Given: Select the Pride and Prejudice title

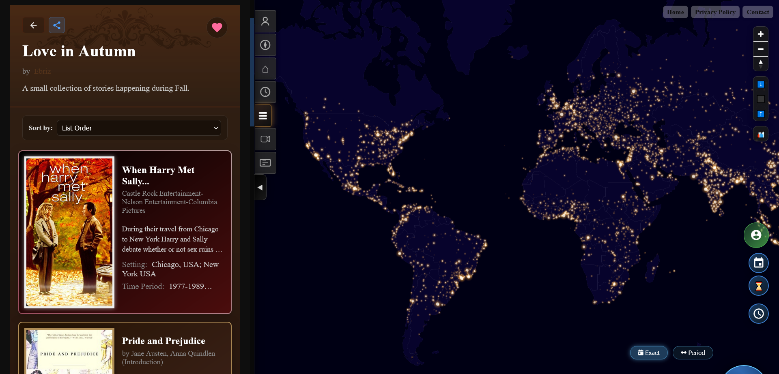Looking at the screenshot, I should pos(164,341).
